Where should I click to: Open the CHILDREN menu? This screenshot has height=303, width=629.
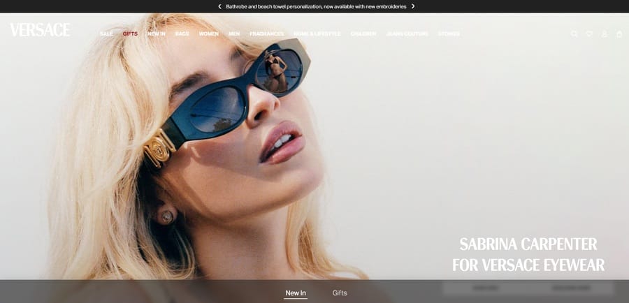coord(363,34)
